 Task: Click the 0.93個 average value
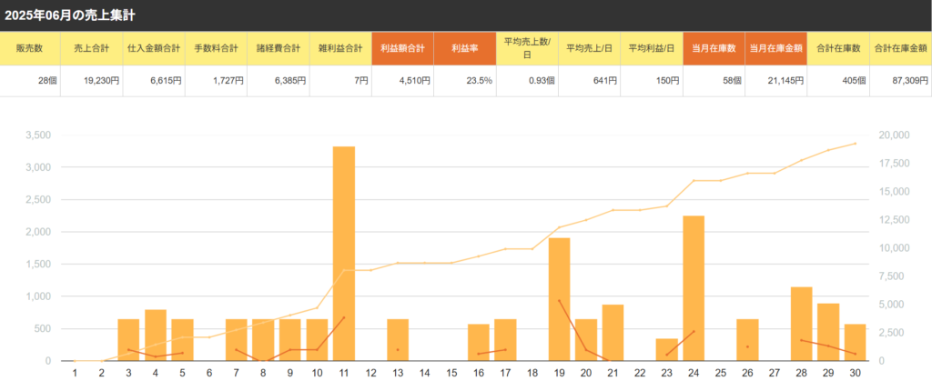pyautogui.click(x=542, y=81)
